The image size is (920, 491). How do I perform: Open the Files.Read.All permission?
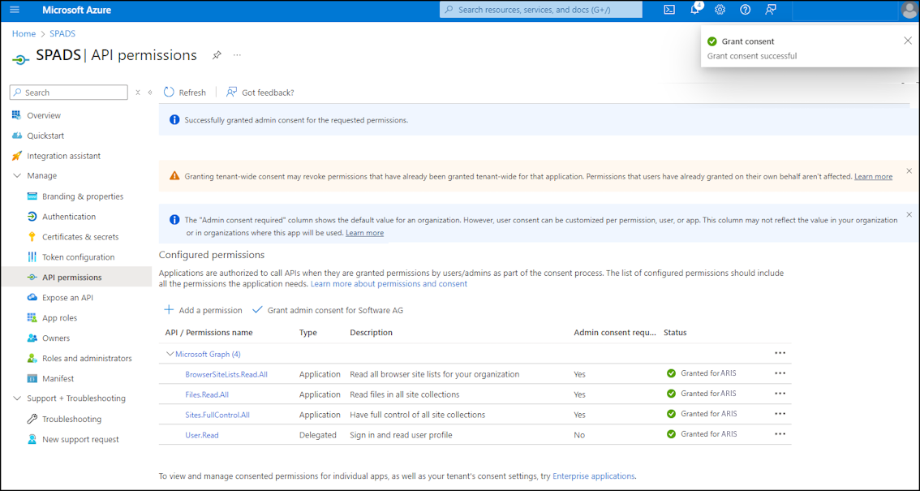[207, 394]
